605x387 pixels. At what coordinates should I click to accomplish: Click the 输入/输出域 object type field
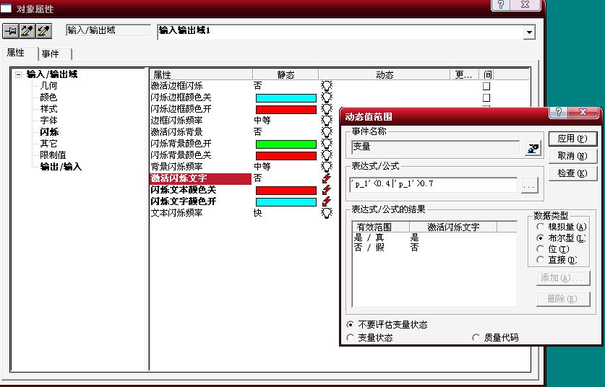[x=108, y=30]
